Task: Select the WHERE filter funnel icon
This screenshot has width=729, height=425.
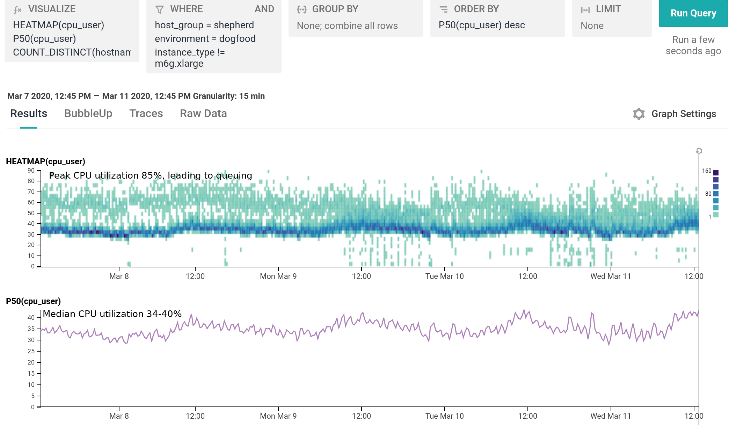Action: click(x=160, y=9)
